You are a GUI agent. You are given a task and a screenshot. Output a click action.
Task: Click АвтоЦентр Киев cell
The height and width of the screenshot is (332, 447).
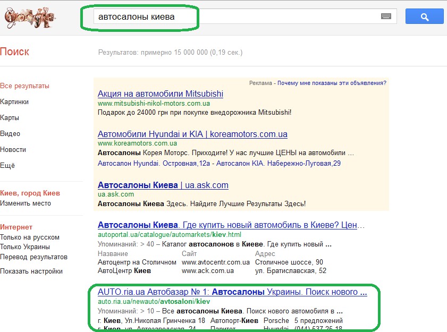124,270
